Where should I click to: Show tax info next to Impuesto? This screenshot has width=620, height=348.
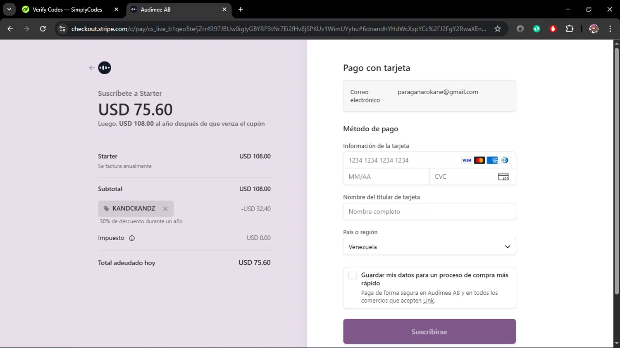click(x=132, y=238)
